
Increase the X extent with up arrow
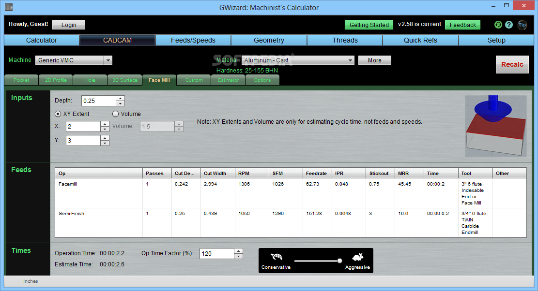(105, 124)
